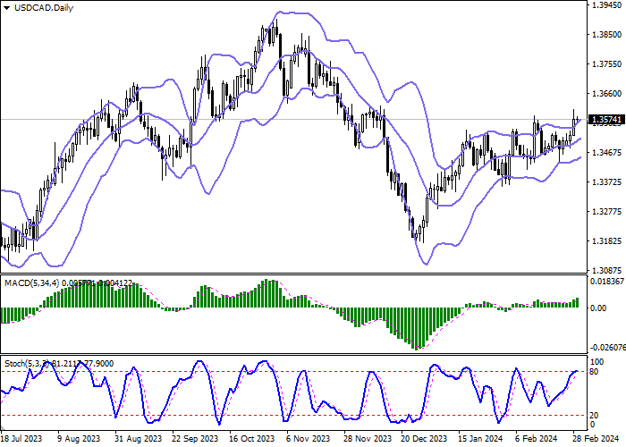
Task: Click date label 15 Jan 2024
Action: coord(480,439)
